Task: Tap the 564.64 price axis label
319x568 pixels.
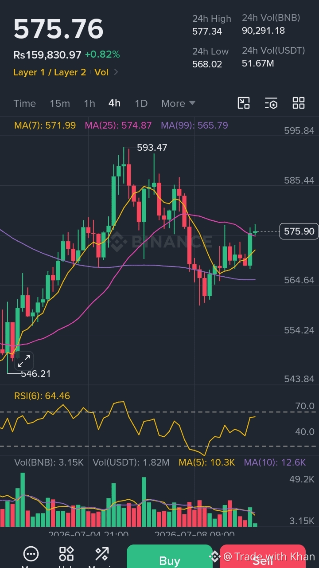Action: coord(299,280)
